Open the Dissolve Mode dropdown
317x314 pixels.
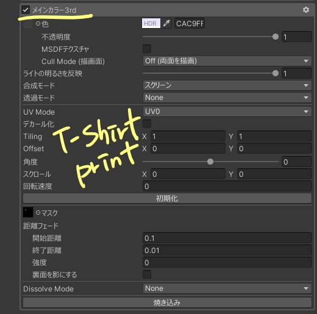click(227, 288)
